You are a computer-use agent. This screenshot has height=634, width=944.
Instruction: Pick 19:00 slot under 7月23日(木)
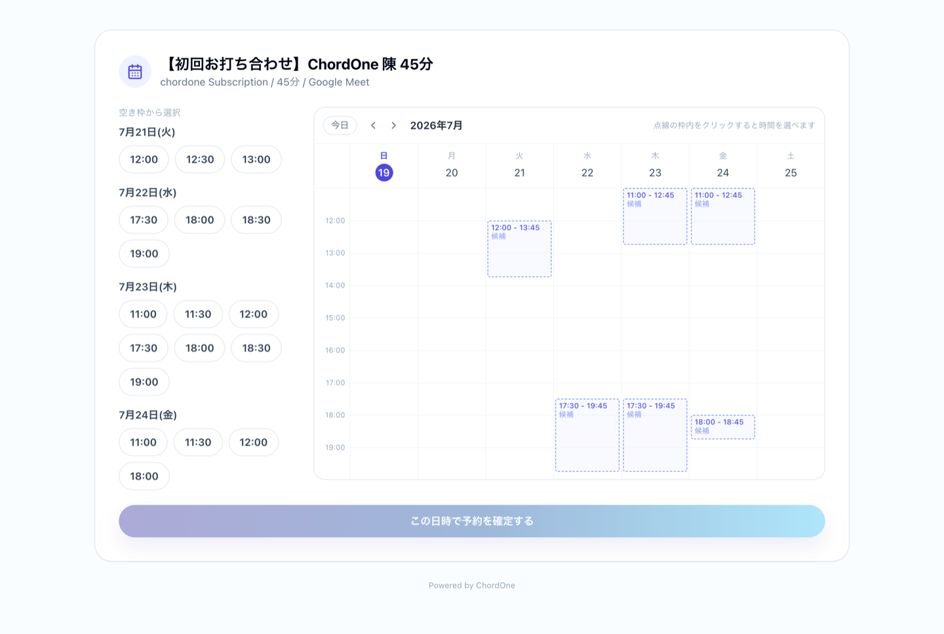coord(144,382)
